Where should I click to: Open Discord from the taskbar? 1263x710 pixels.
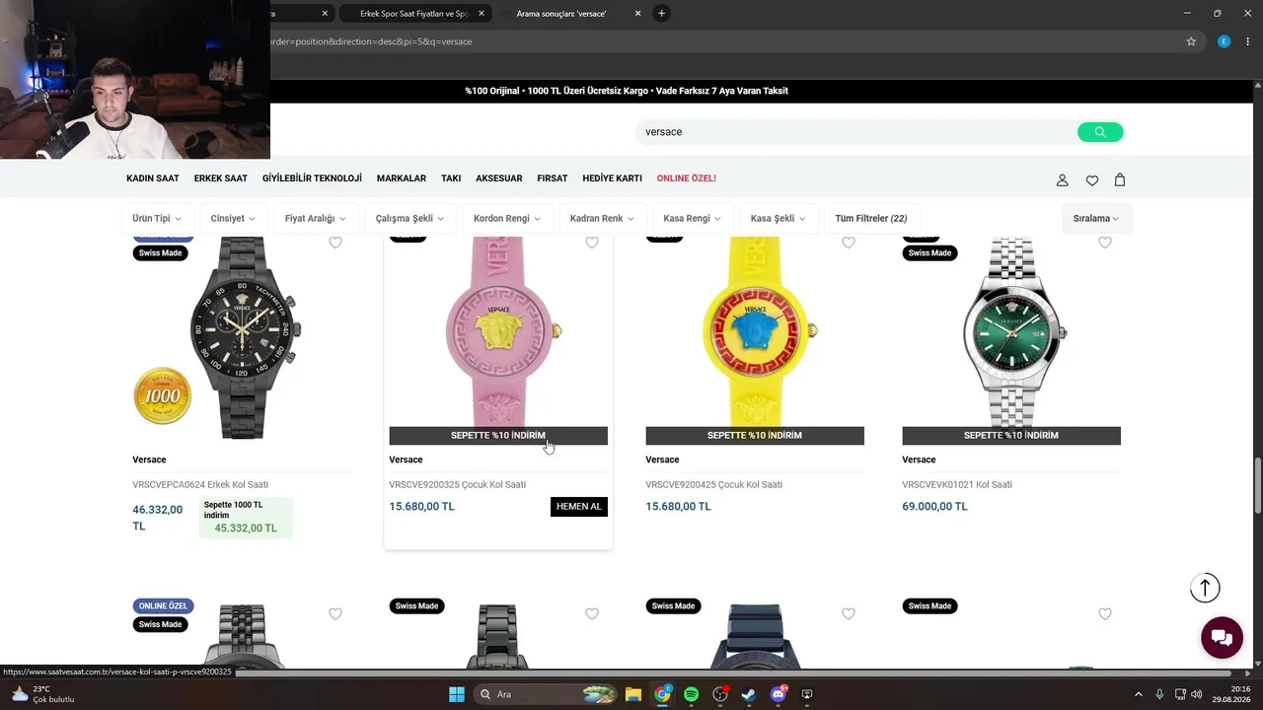click(778, 694)
